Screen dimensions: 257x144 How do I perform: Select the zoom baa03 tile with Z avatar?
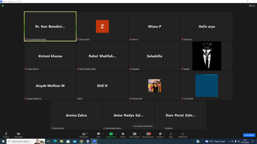point(102,26)
